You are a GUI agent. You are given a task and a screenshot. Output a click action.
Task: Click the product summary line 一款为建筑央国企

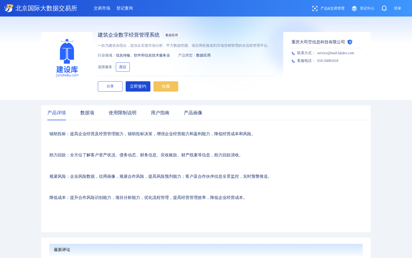tap(184, 46)
